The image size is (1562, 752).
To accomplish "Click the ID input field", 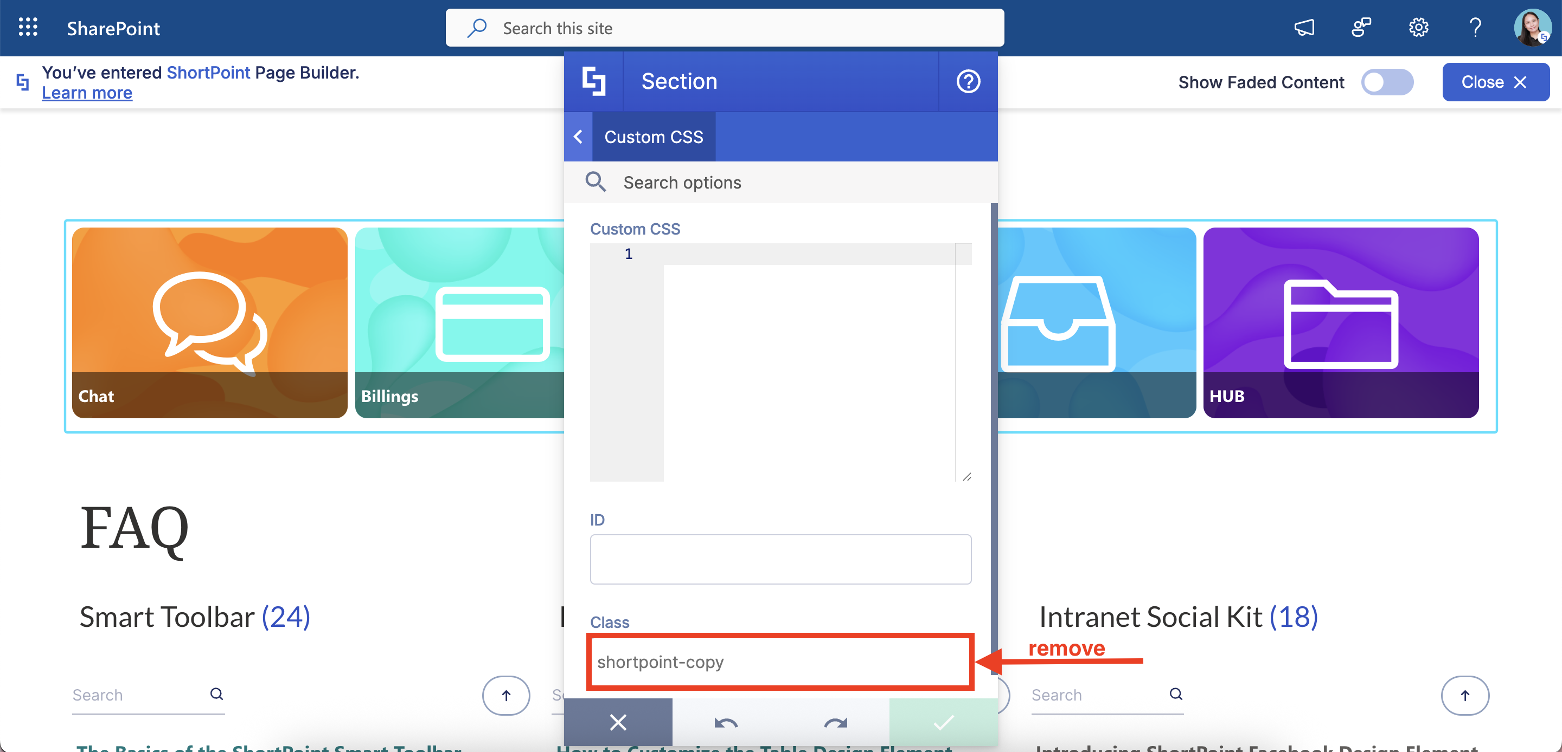I will pyautogui.click(x=780, y=559).
